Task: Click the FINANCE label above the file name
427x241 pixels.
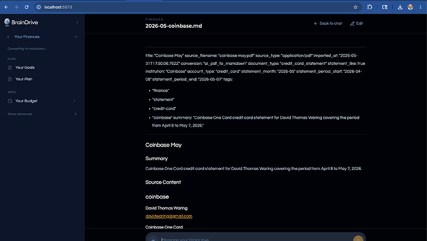Action: point(155,19)
